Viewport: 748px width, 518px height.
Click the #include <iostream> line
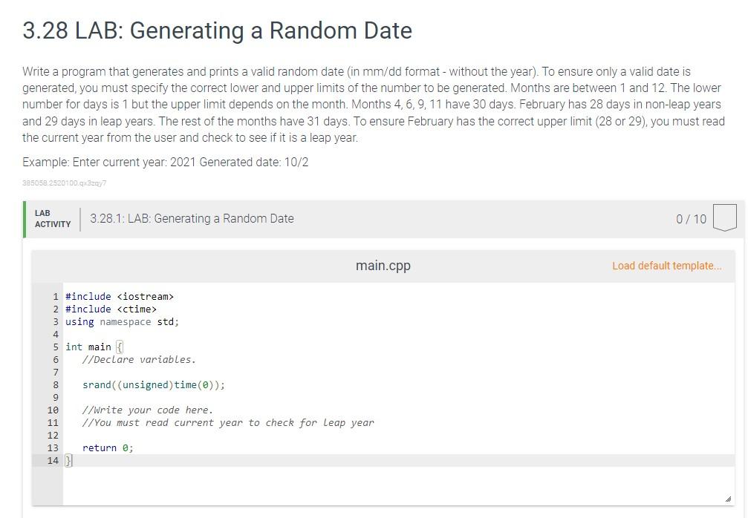[x=120, y=297]
